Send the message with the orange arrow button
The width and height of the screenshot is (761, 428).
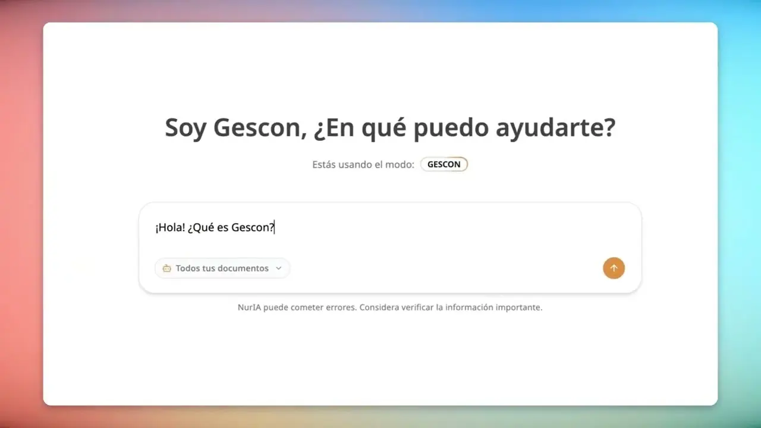tap(614, 268)
